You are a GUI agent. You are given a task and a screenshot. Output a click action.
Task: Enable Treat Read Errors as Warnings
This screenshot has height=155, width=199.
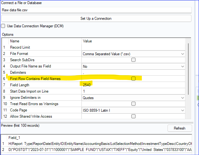(x=133, y=104)
